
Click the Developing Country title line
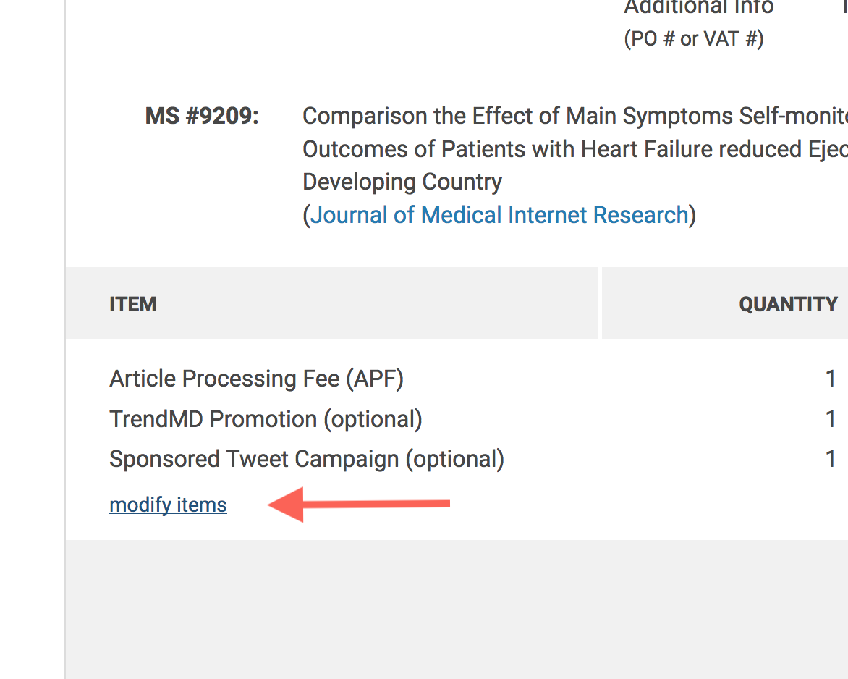click(402, 182)
